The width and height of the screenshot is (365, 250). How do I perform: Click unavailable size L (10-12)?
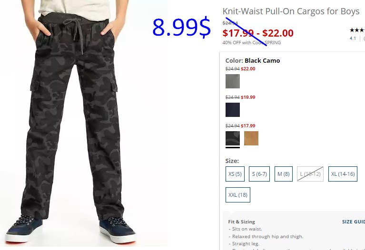[x=310, y=174]
